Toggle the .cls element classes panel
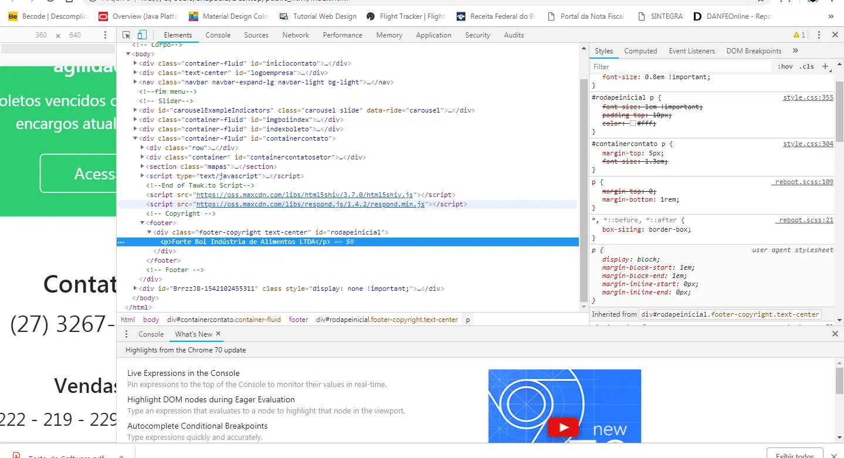The width and height of the screenshot is (844, 458). pos(808,66)
